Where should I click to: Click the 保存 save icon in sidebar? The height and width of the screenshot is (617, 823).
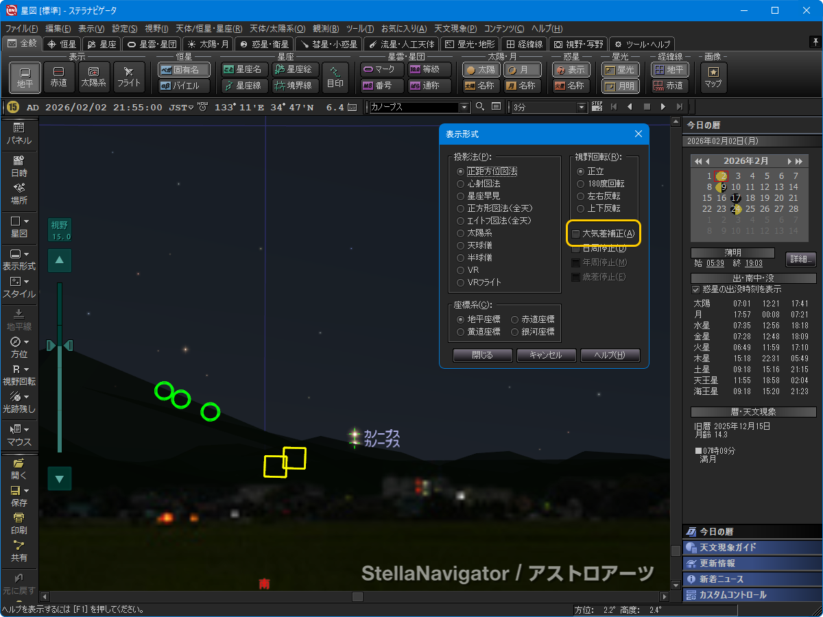point(19,496)
